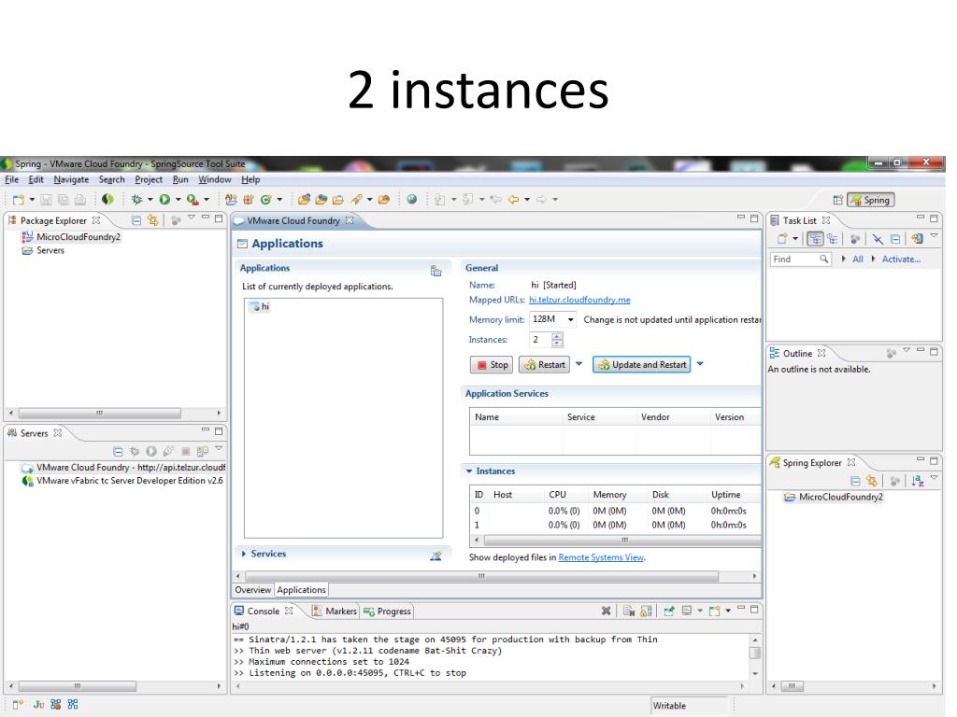Select MicroCloudFoundry2 in Package Explorer
Screen dimensions: 957x717
(x=71, y=237)
